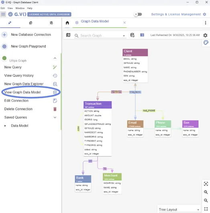The image size is (210, 213).
Task: Click the zoom in magnifier icon
Action: [206, 192]
